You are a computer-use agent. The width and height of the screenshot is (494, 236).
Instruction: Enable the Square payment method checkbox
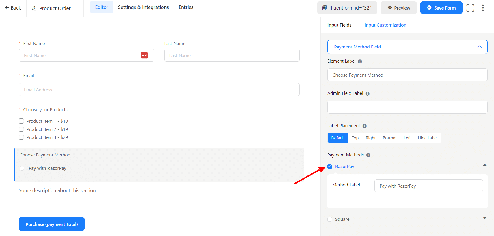click(x=330, y=219)
